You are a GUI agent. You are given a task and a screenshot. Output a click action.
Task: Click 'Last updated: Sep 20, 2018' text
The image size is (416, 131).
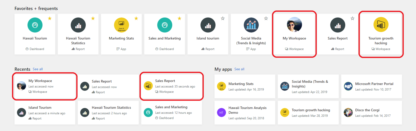coord(246,118)
